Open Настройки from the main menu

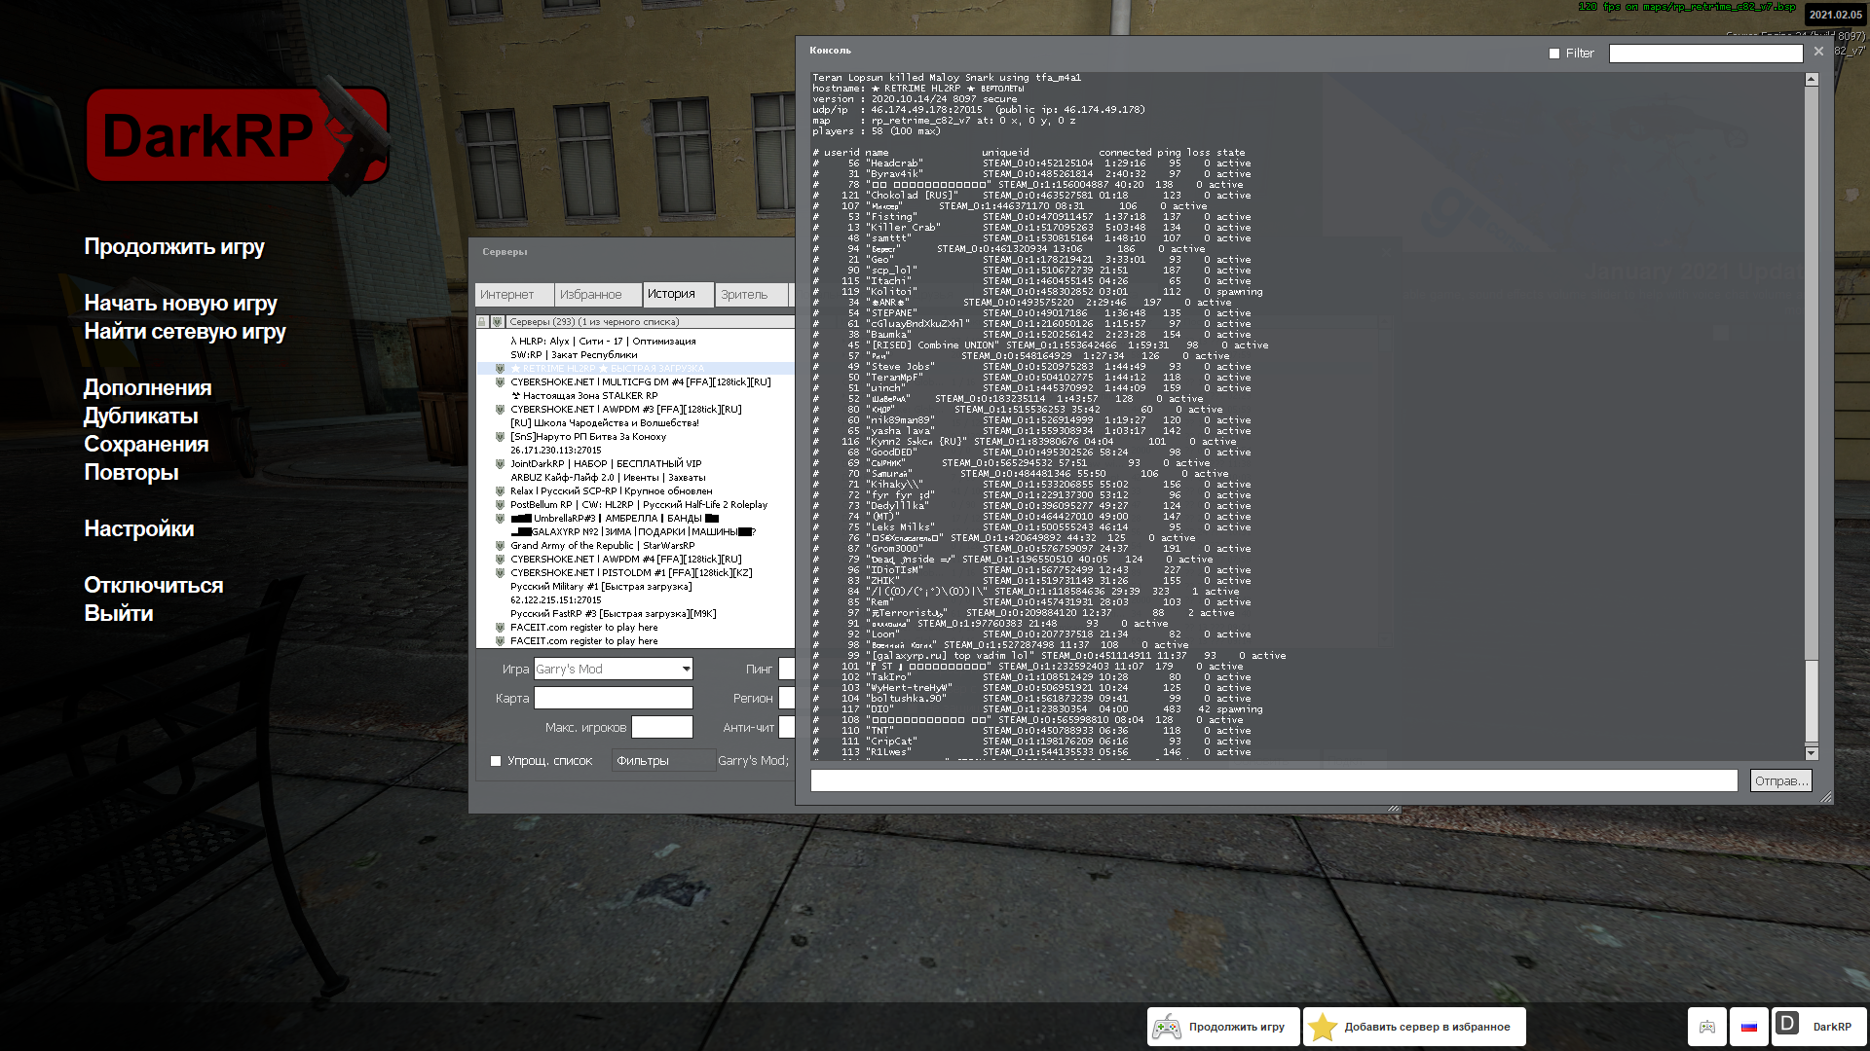point(139,529)
